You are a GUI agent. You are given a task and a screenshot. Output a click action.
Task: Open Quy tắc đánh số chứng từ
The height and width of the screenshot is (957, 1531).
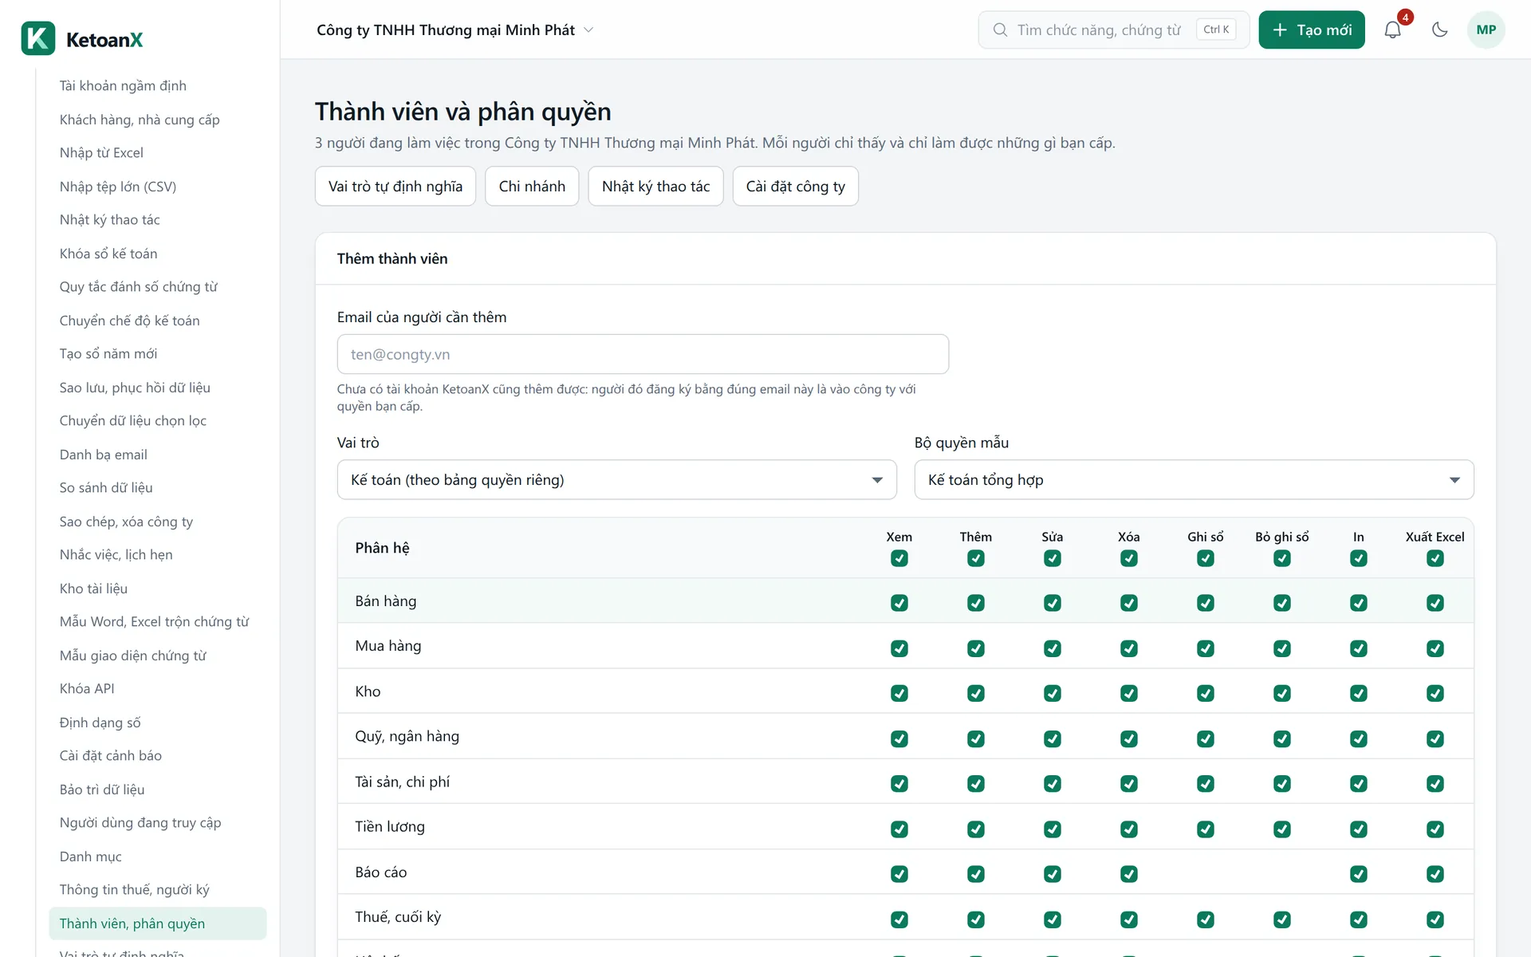click(x=139, y=287)
